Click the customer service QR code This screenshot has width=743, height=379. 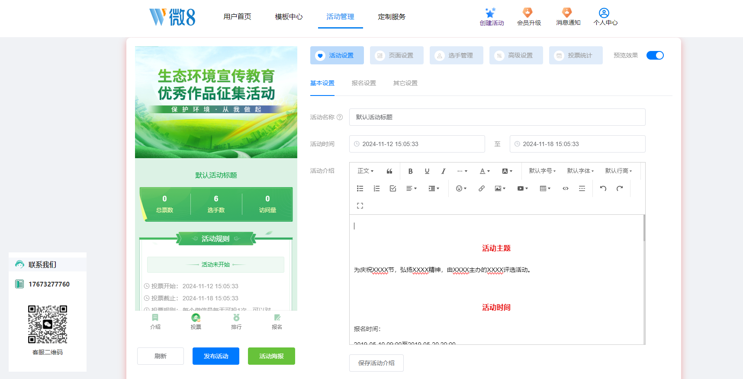[x=48, y=325]
